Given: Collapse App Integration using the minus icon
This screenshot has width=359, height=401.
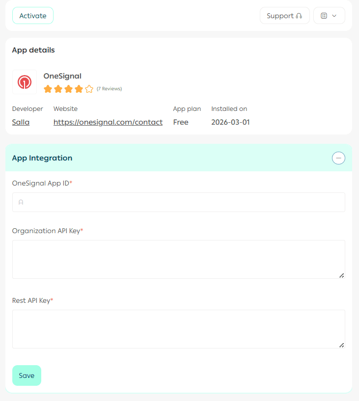Looking at the screenshot, I should (338, 158).
